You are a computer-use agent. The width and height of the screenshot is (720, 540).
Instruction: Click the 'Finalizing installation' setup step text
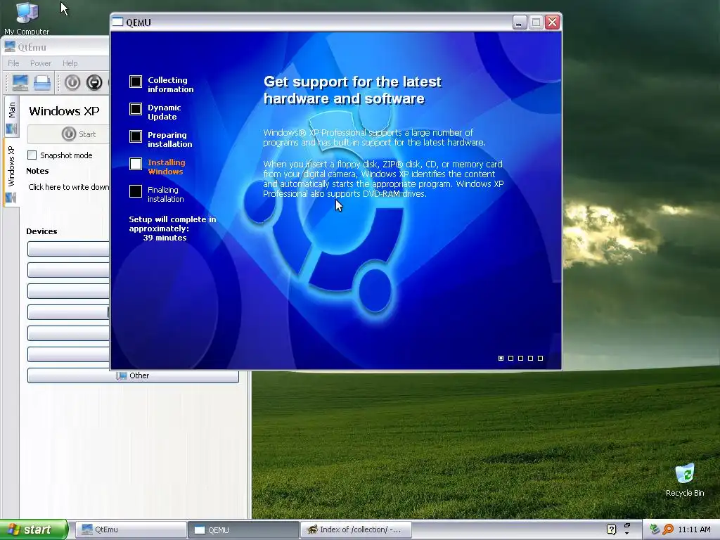(165, 194)
